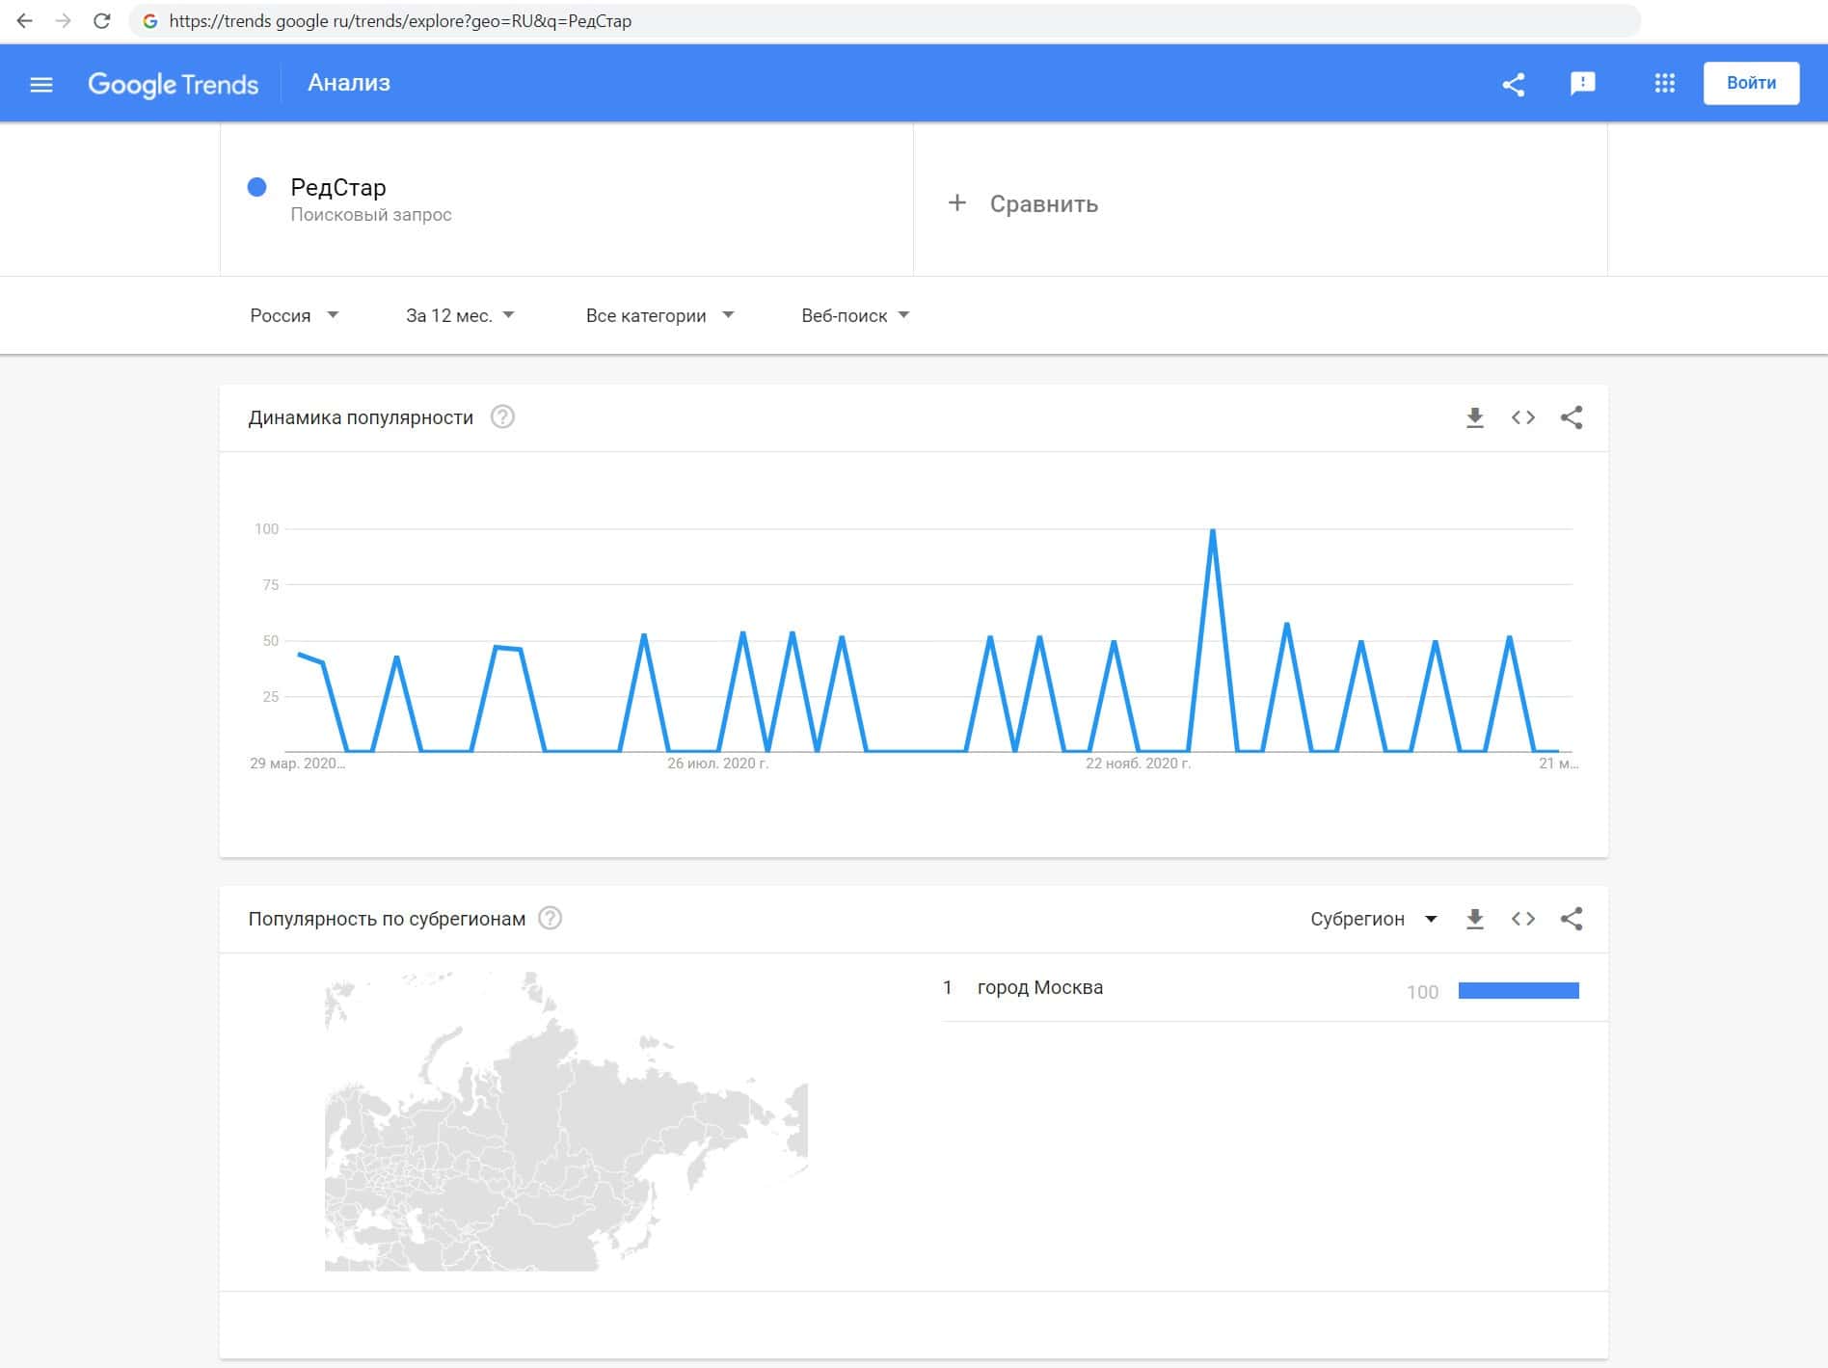Open help for Динамика популярности

click(502, 417)
